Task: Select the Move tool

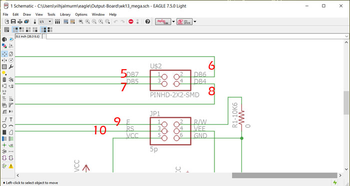Action: tap(4, 54)
